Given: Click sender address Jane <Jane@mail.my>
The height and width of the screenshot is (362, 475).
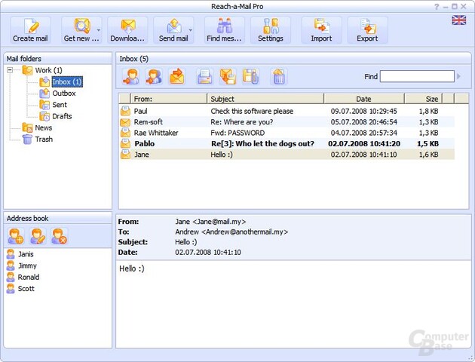Looking at the screenshot, I should (x=210, y=222).
